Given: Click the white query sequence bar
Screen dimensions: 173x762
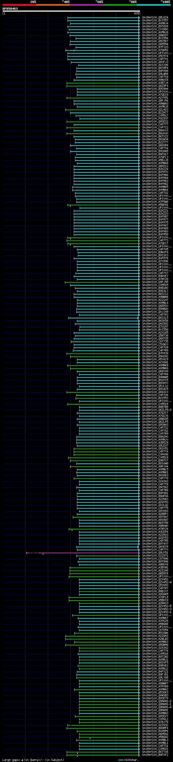Looking at the screenshot, I should tap(71, 11).
